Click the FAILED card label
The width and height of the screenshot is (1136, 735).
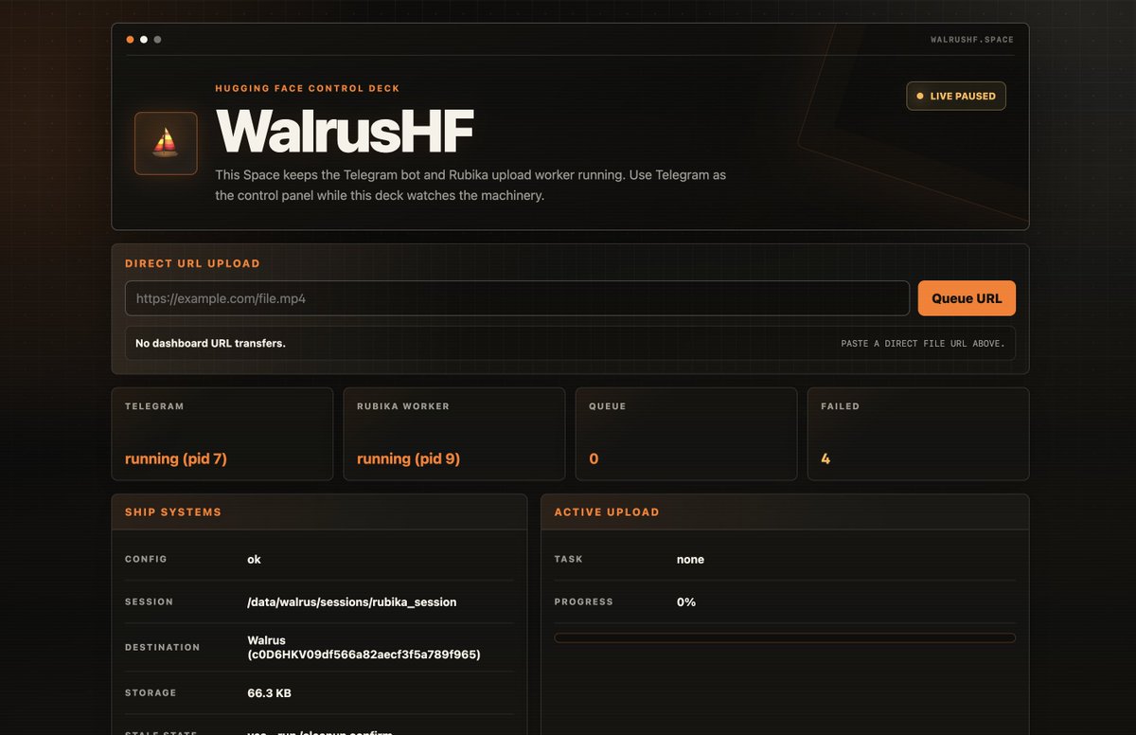[841, 406]
